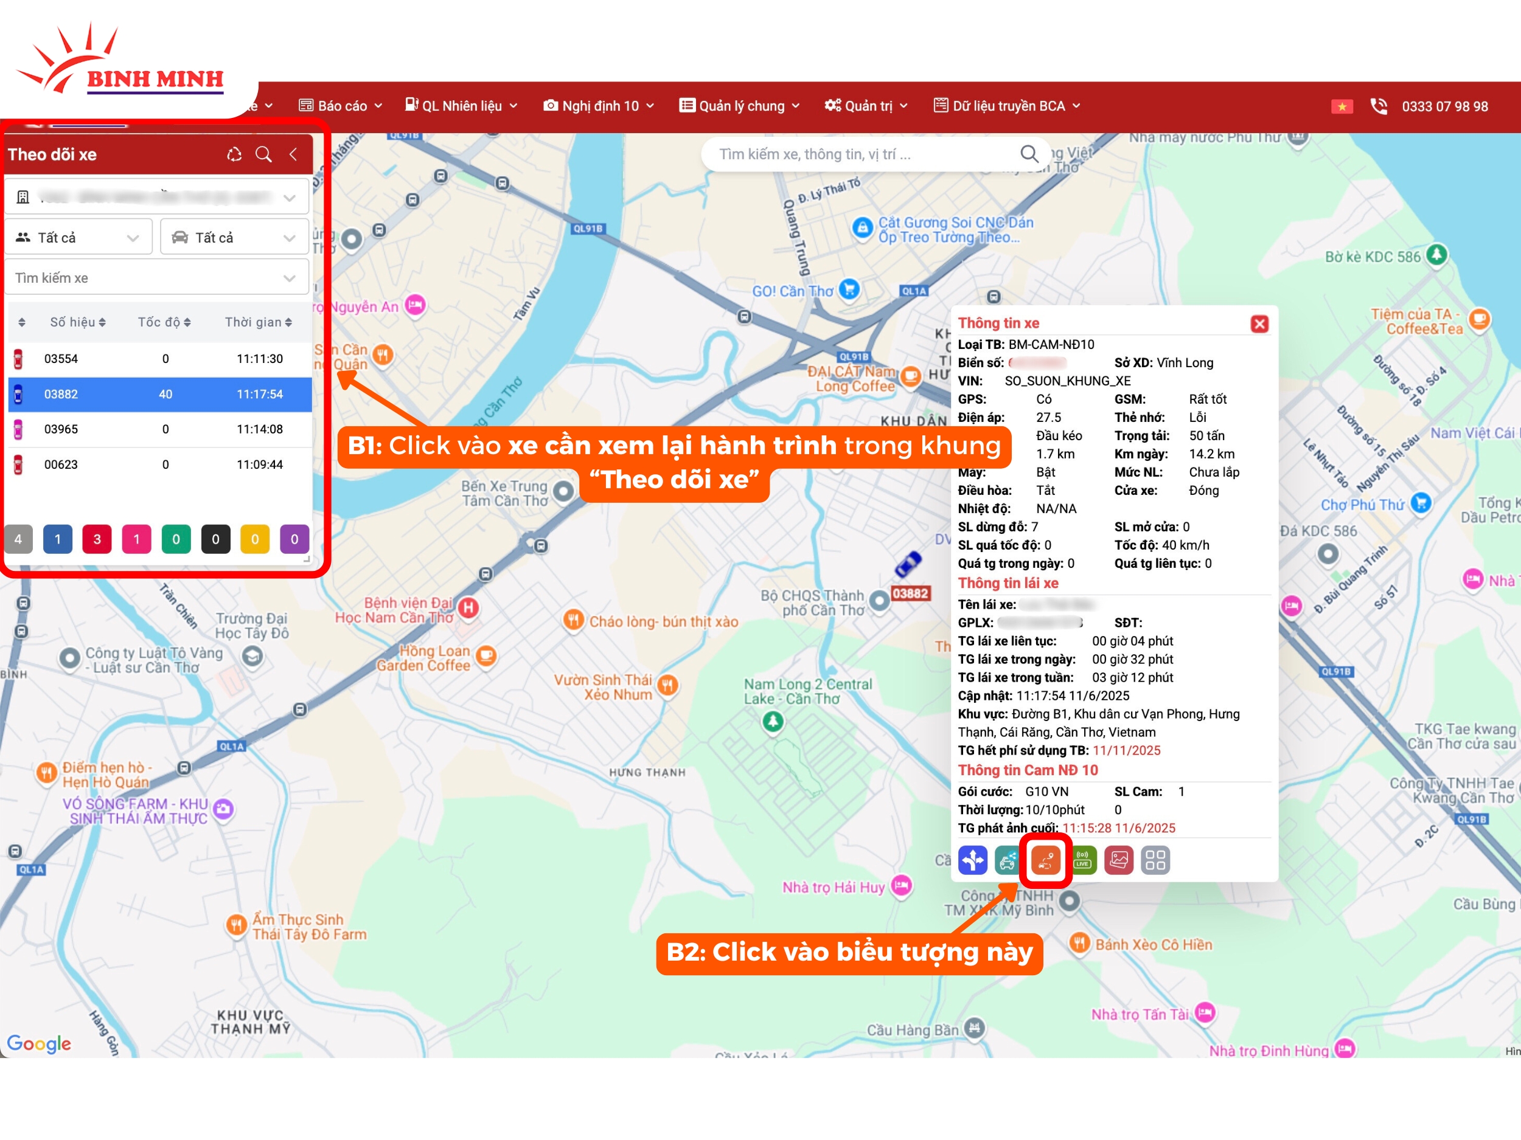Viewport: 1521px width, 1140px height.
Task: Open the Quản trị menu
Action: coord(866,106)
